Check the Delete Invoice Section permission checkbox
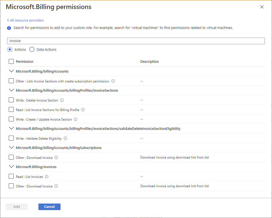This screenshot has width=272, height=218. (x=11, y=100)
